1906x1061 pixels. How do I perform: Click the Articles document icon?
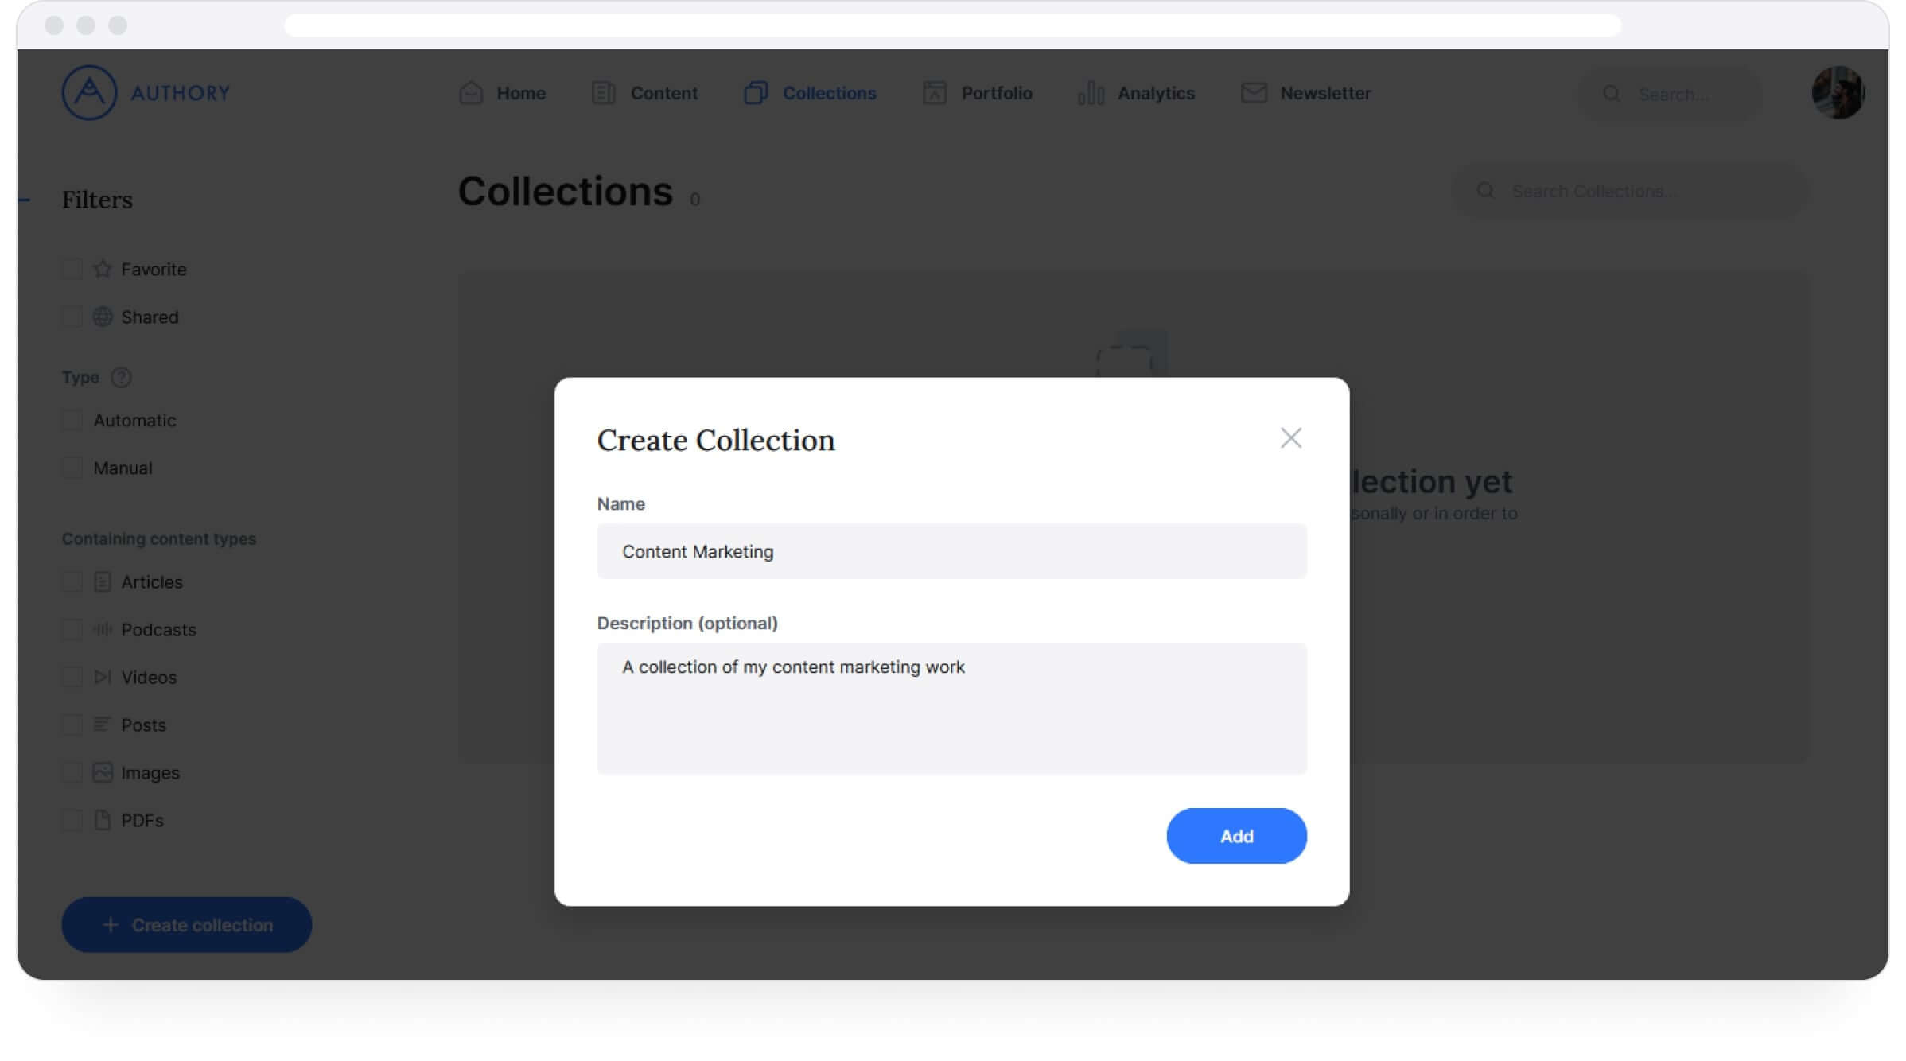coord(103,581)
